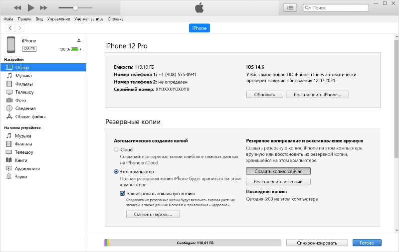Click the storage capacity usage bar

point(193,243)
